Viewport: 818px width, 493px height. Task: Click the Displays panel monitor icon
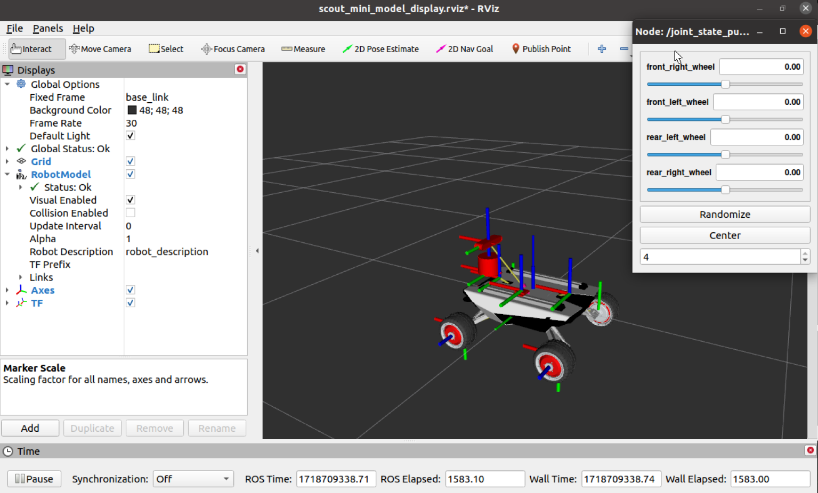pyautogui.click(x=8, y=70)
